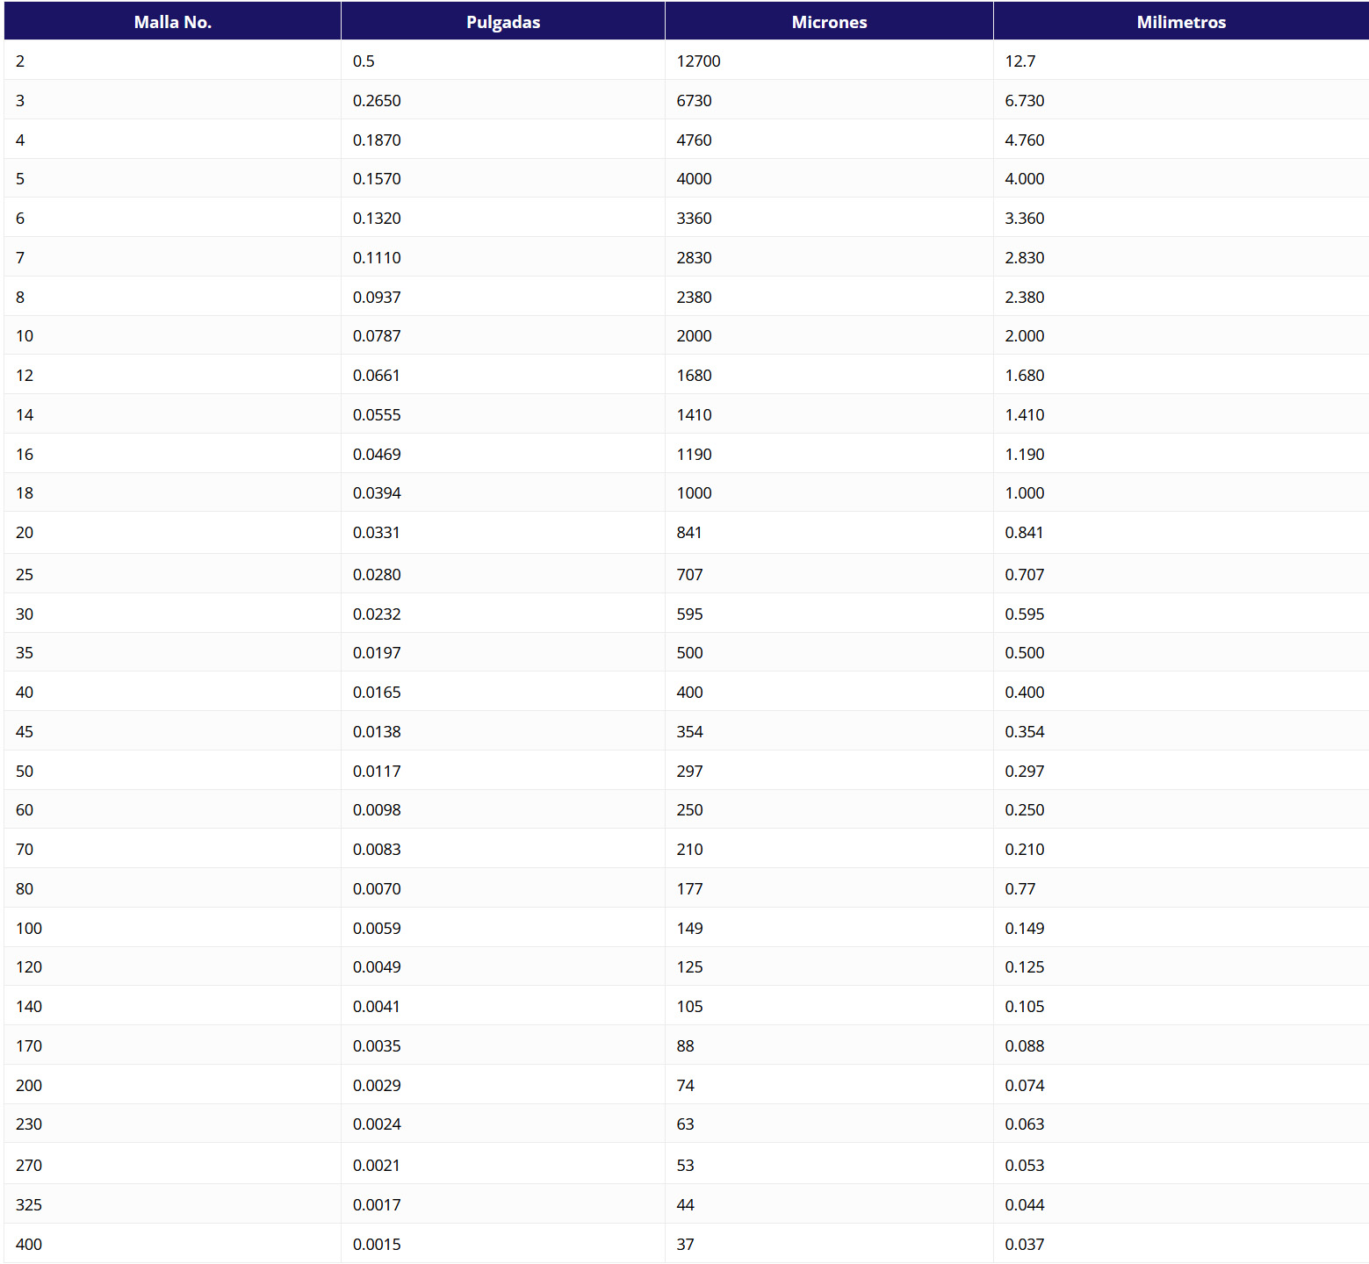The height and width of the screenshot is (1264, 1369).
Task: Click the 0.2650 inches cell
Action: tap(377, 101)
